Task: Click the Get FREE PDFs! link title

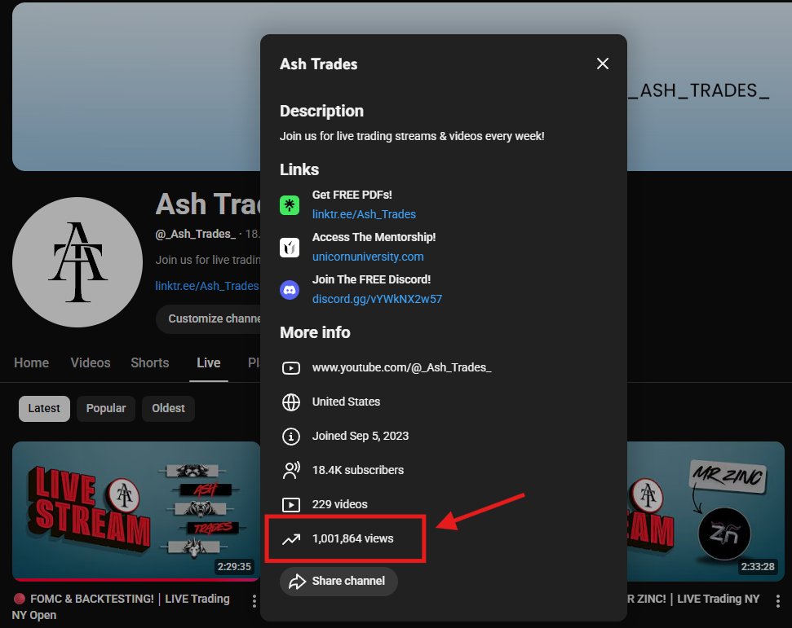Action: (352, 195)
